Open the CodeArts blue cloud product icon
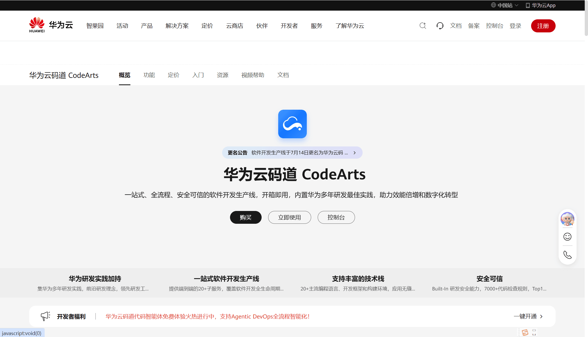Viewport: 588px width, 337px height. pyautogui.click(x=292, y=124)
